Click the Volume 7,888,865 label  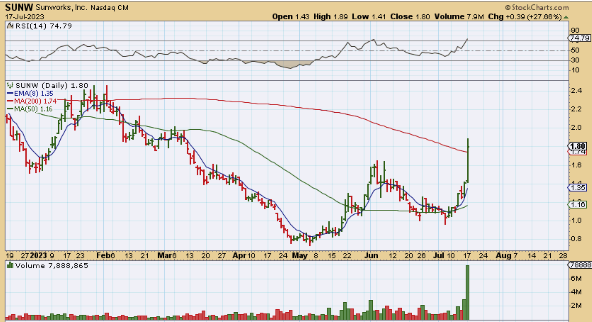tap(51, 266)
